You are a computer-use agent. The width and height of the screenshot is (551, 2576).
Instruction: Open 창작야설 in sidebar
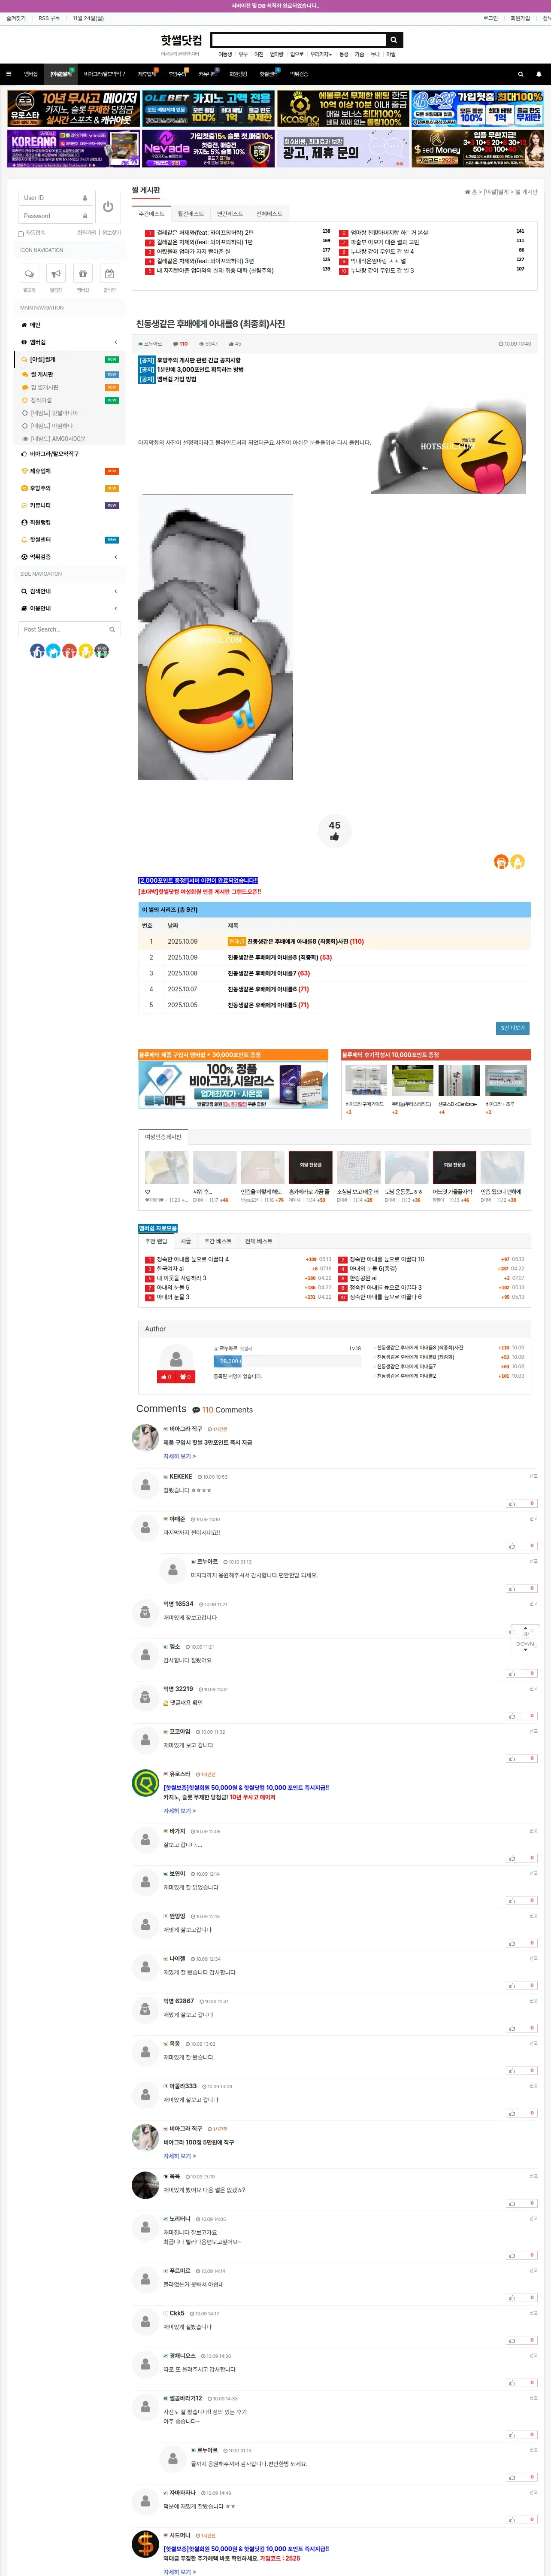pyautogui.click(x=41, y=400)
